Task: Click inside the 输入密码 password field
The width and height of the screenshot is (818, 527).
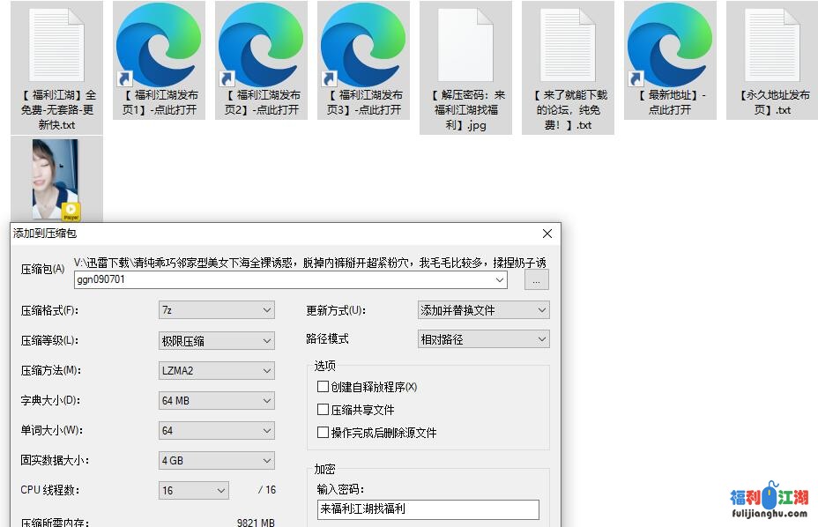Action: 428,509
